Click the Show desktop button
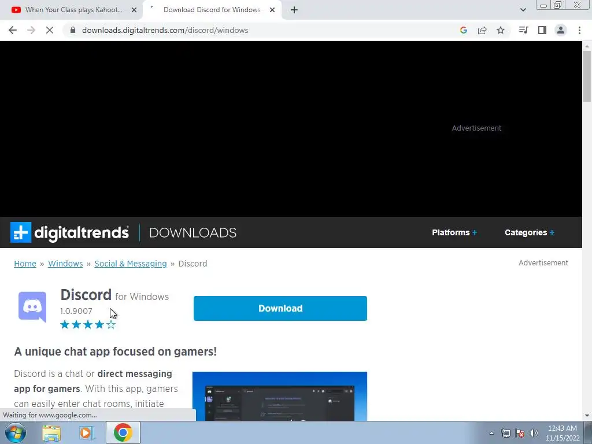Viewport: 592px width, 444px height. (588, 433)
